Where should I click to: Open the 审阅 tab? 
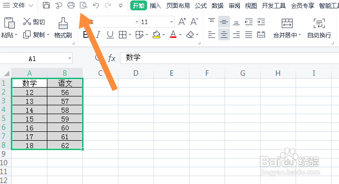[x=234, y=5]
